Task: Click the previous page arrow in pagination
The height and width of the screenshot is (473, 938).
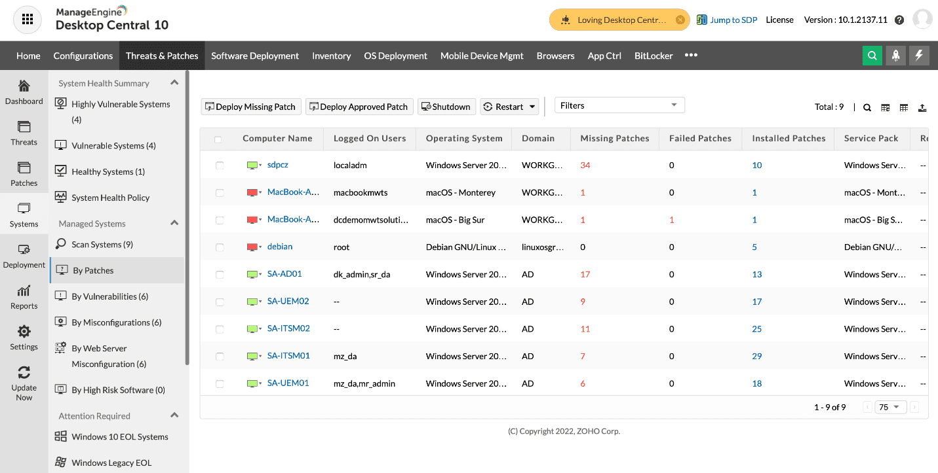Action: tap(867, 407)
